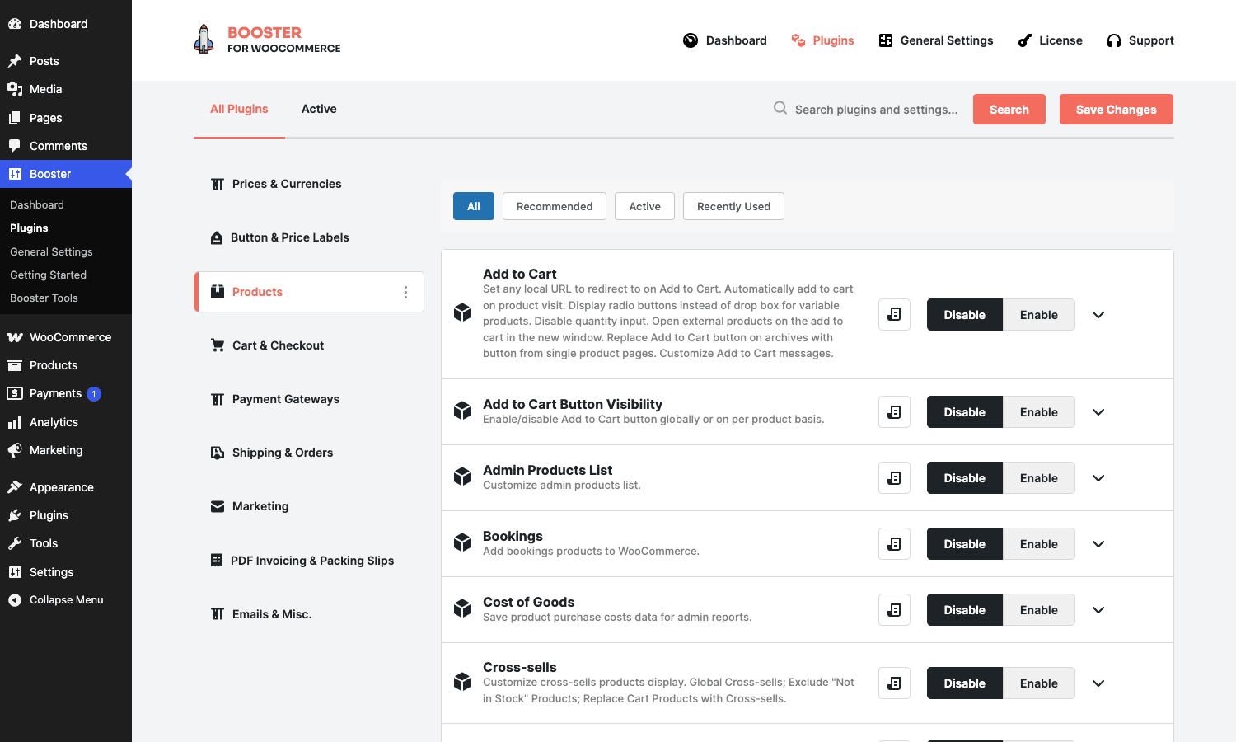1236x742 pixels.
Task: Click the Marketing megaphone icon in sidebar
Action: (x=15, y=450)
